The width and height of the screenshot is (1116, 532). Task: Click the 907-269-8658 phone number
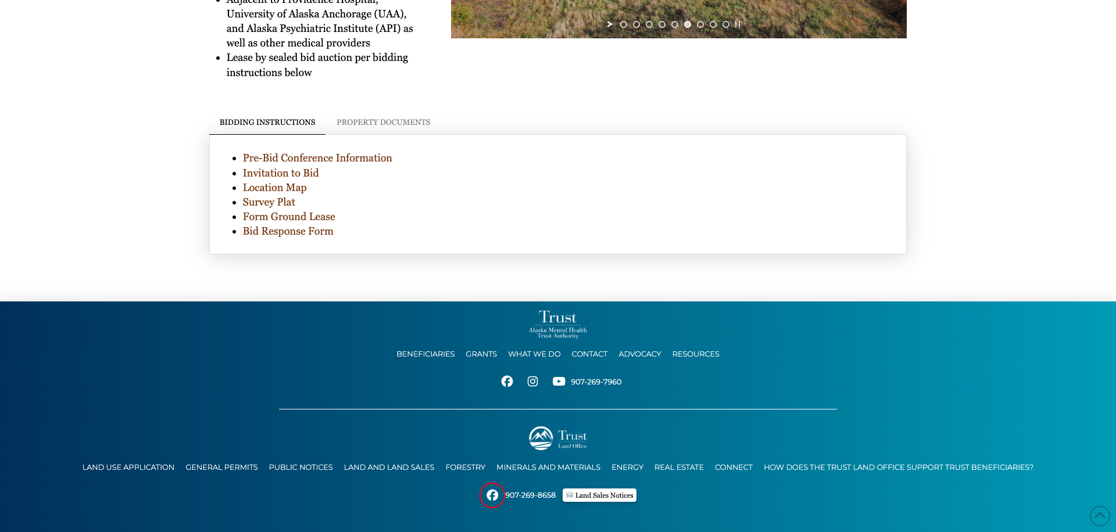(530, 495)
